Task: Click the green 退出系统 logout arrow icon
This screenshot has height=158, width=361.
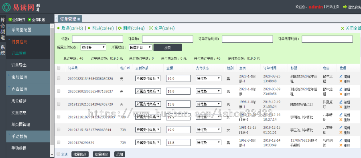Action: click(x=345, y=7)
